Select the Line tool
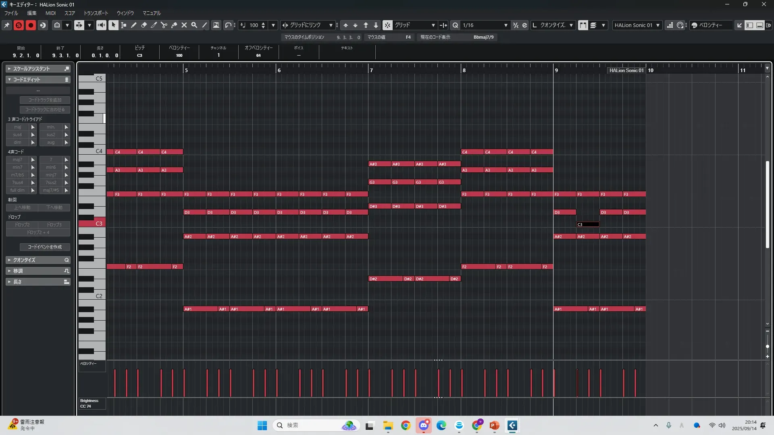774x435 pixels. (204, 25)
